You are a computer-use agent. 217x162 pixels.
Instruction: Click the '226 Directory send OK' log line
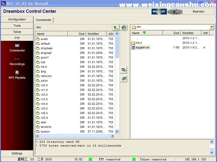tap(58, 142)
